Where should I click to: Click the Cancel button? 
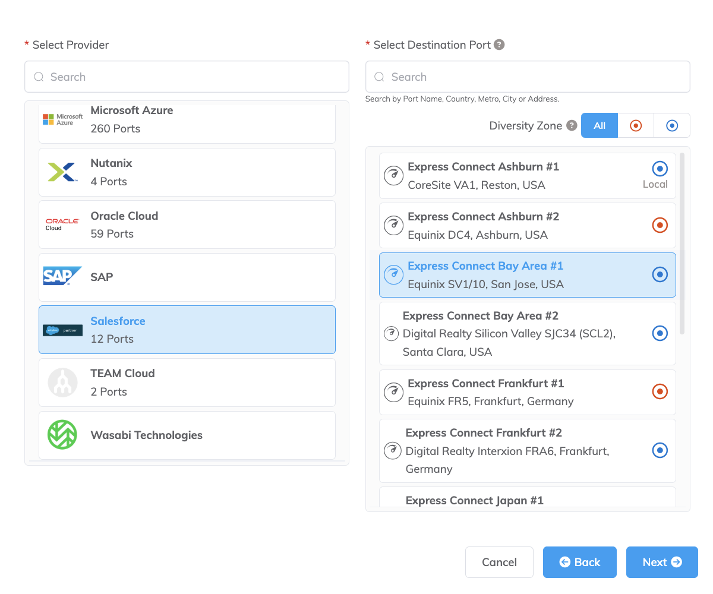click(x=499, y=562)
